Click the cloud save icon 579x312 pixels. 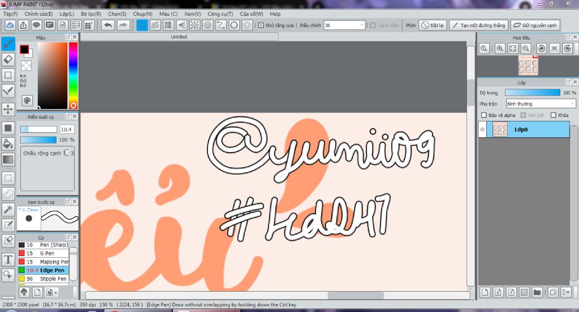(x=10, y=25)
